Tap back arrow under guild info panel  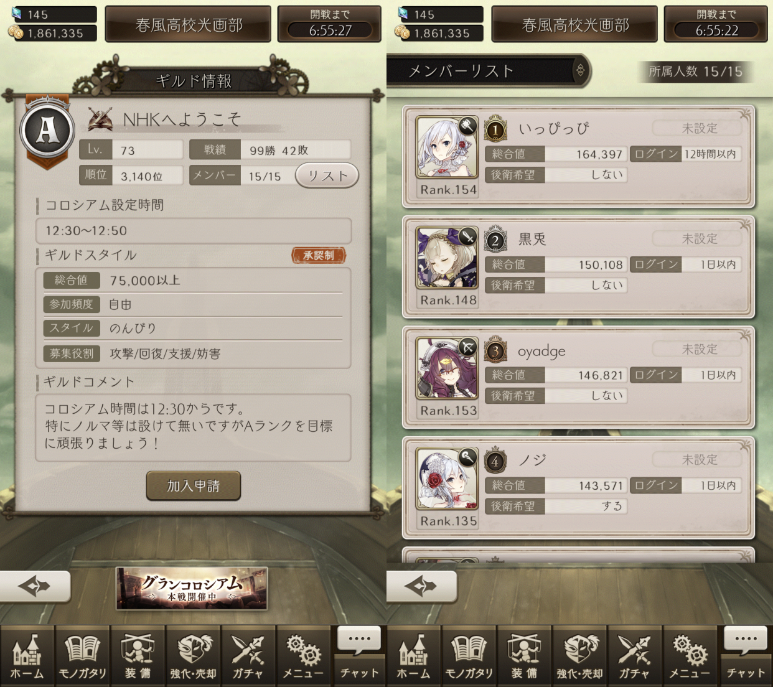pyautogui.click(x=35, y=586)
